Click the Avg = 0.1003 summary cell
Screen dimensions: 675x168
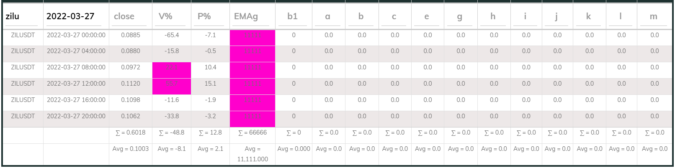pyautogui.click(x=131, y=149)
